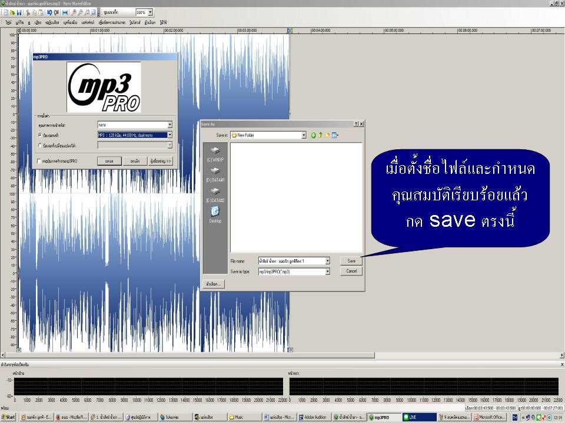The width and height of the screenshot is (565, 423).
Task: Open the last menu (Help) in the menu bar
Action: pyautogui.click(x=164, y=23)
